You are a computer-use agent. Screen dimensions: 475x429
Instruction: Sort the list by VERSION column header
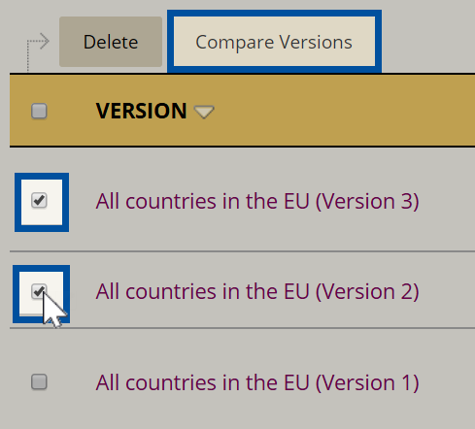(141, 111)
